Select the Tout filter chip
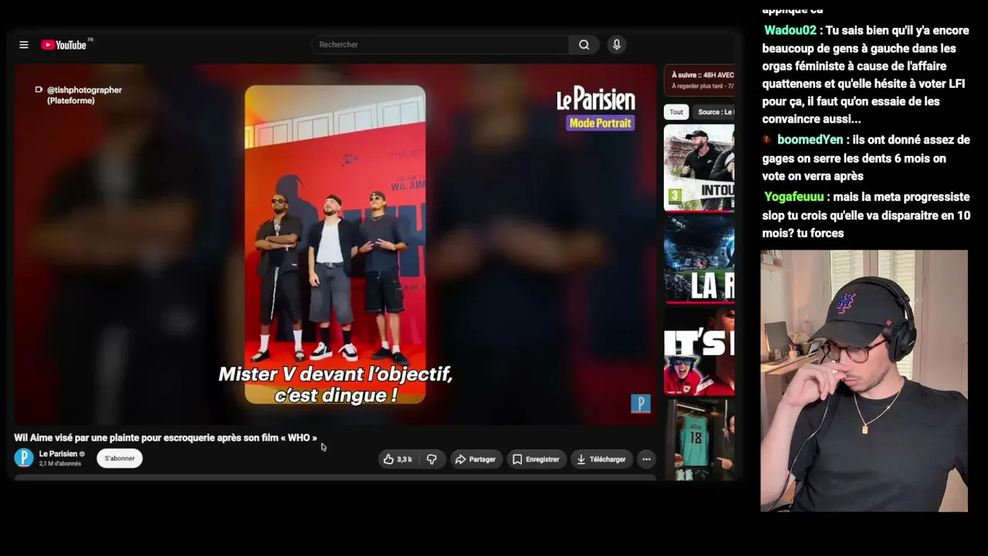This screenshot has width=988, height=556. [676, 112]
